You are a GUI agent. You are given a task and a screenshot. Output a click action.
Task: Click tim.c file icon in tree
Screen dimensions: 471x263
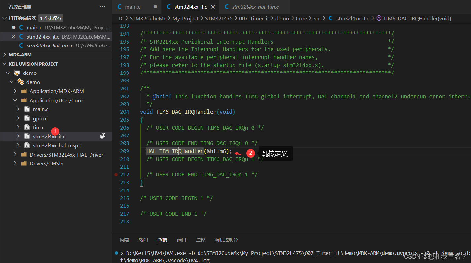pyautogui.click(x=27, y=127)
